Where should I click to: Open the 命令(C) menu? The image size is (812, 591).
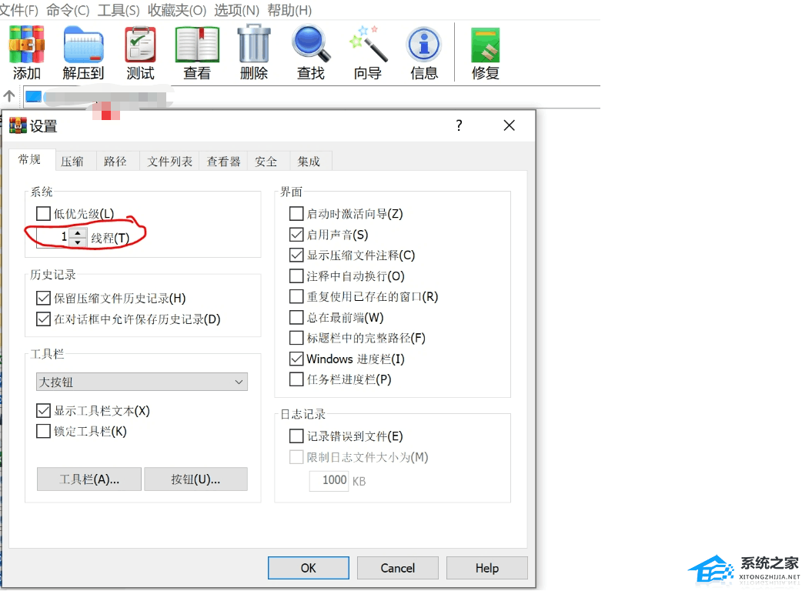[68, 10]
